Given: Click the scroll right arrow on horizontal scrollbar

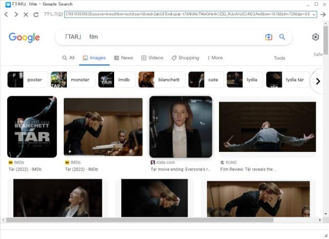Looking at the screenshot, I should [x=320, y=220].
